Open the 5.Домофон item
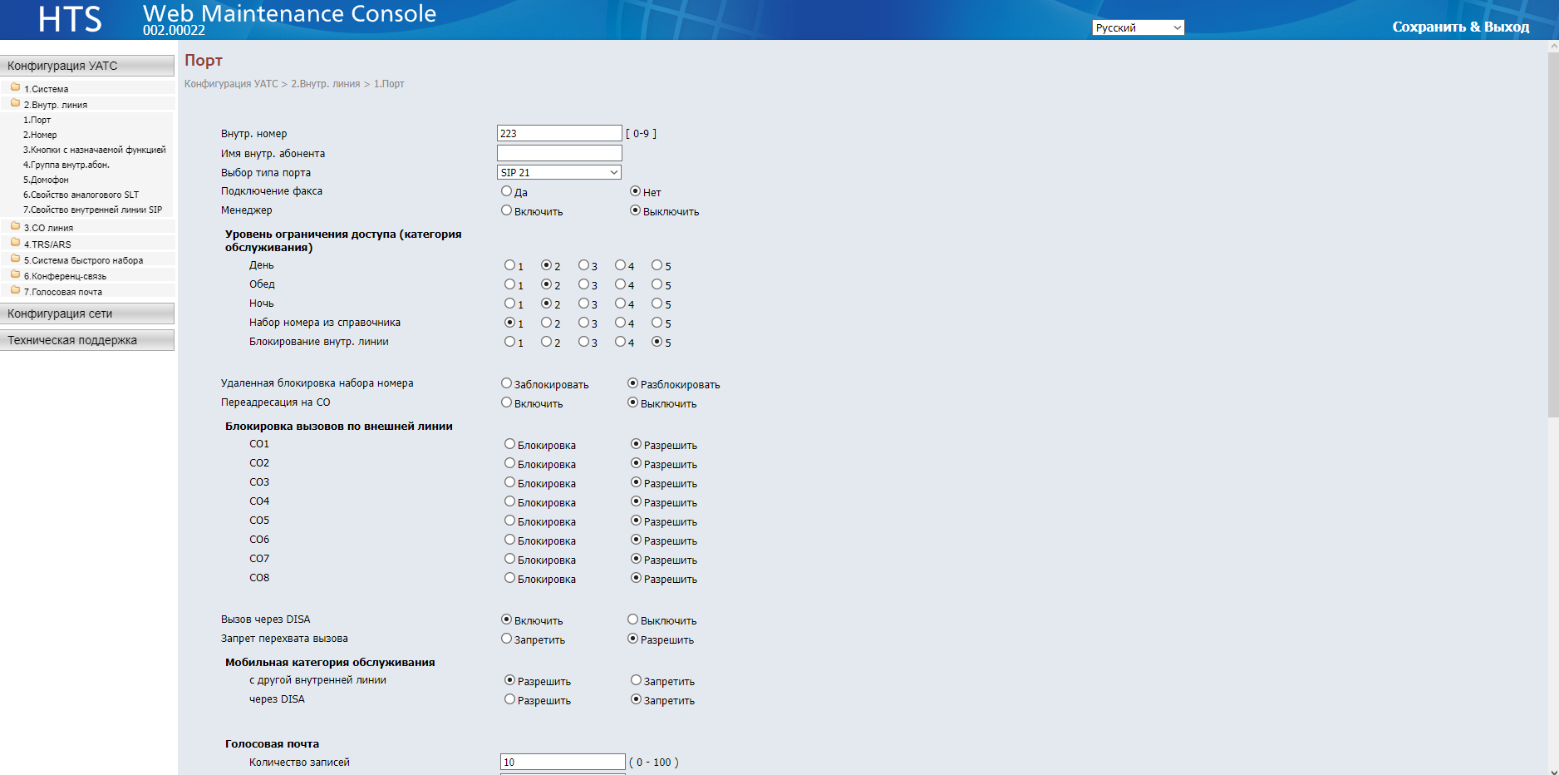Image resolution: width=1559 pixels, height=775 pixels. [46, 180]
